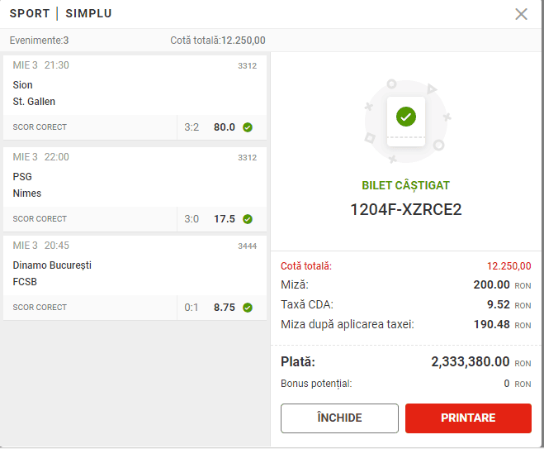The height and width of the screenshot is (449, 544).
Task: Click the Plată amount 2,333,380.00
Action: pyautogui.click(x=470, y=362)
